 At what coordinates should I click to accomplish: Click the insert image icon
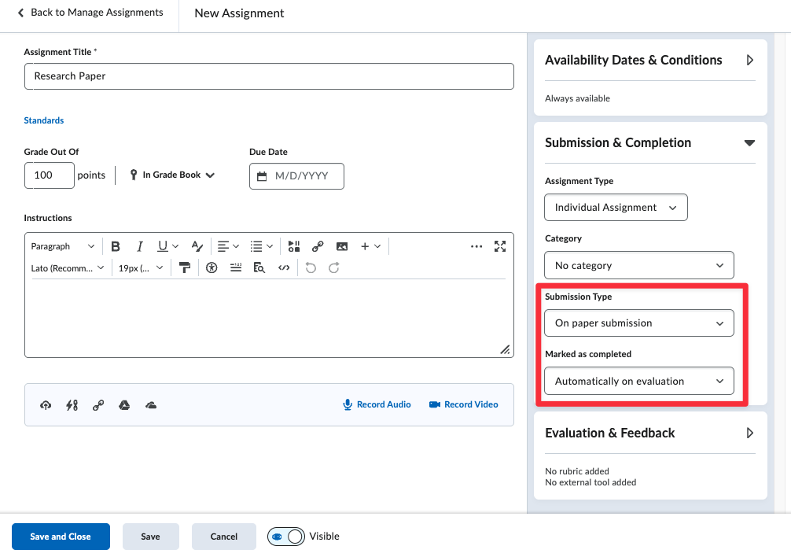pos(341,246)
